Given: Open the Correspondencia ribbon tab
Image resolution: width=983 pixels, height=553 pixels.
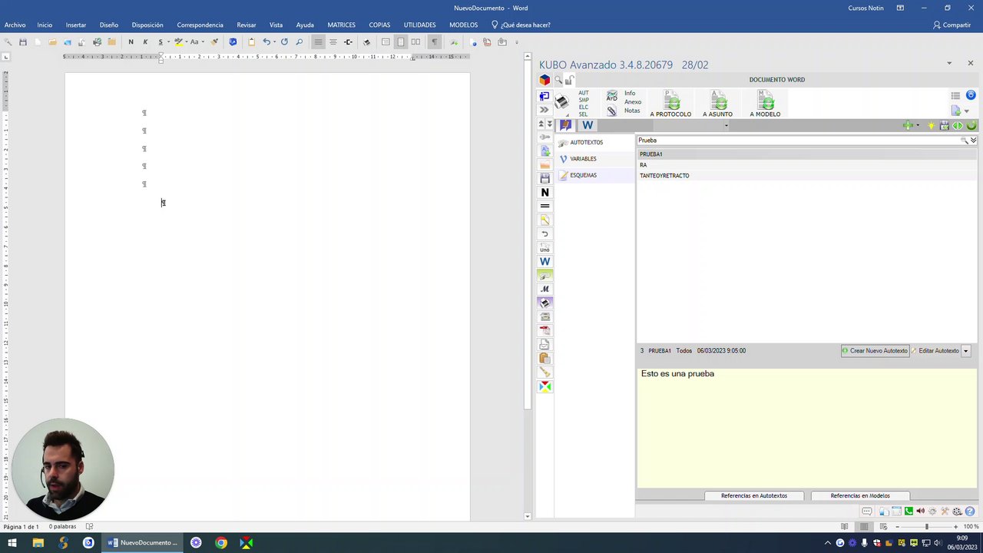Looking at the screenshot, I should pyautogui.click(x=200, y=25).
